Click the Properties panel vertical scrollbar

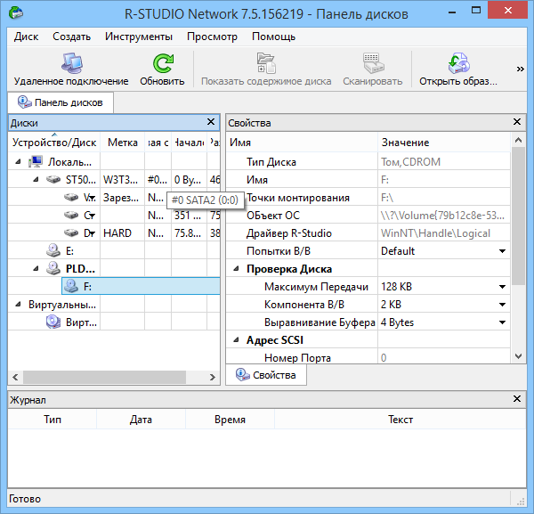[x=518, y=214]
